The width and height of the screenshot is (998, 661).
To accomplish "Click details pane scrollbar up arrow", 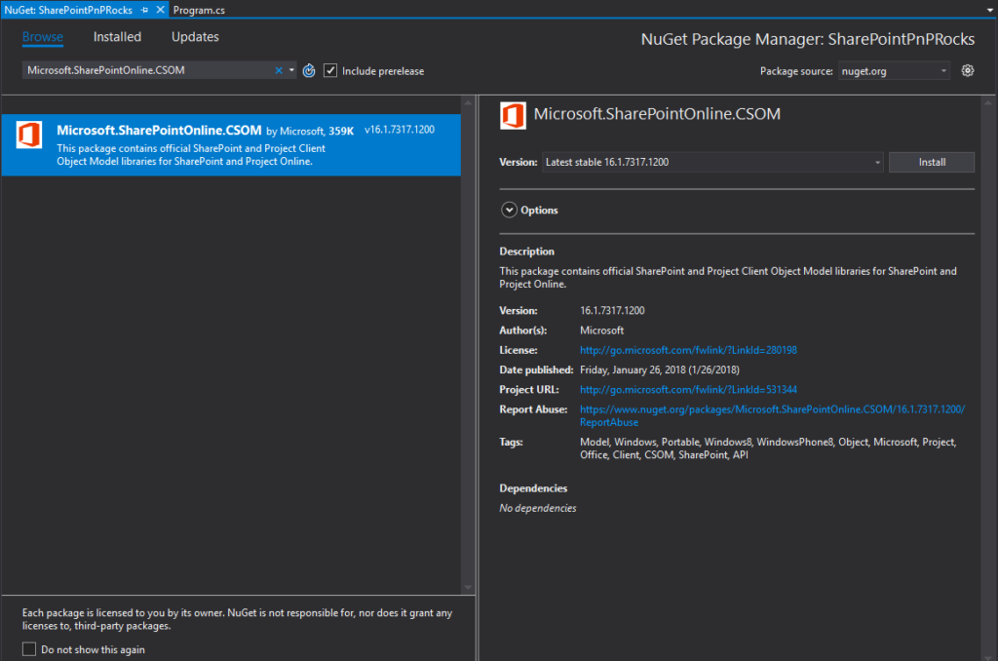I will point(988,102).
